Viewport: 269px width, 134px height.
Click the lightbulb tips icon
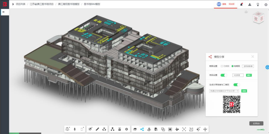(x=258, y=5)
